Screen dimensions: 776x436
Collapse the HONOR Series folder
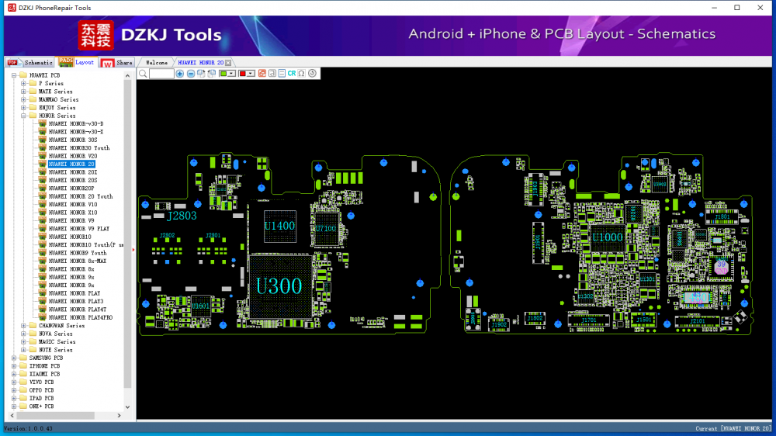coord(24,116)
